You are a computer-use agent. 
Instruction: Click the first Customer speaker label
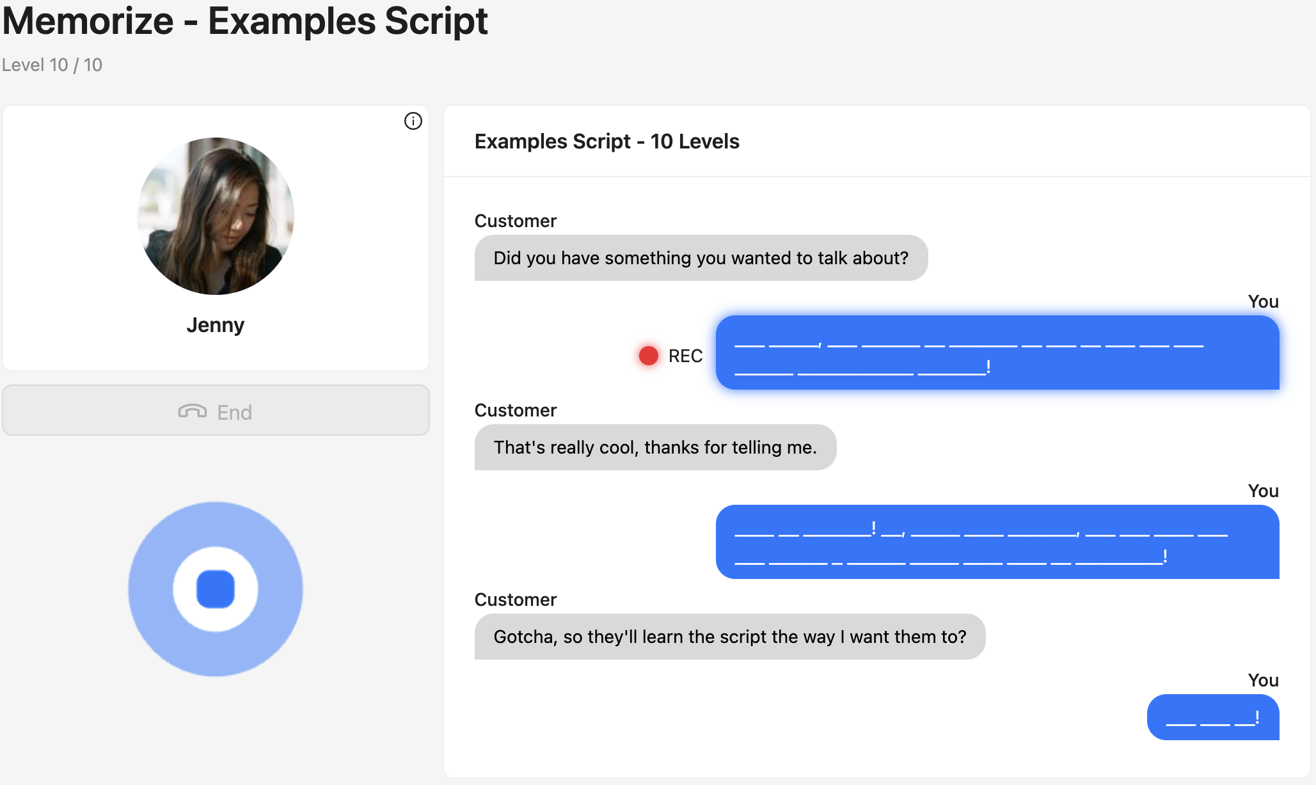[515, 221]
